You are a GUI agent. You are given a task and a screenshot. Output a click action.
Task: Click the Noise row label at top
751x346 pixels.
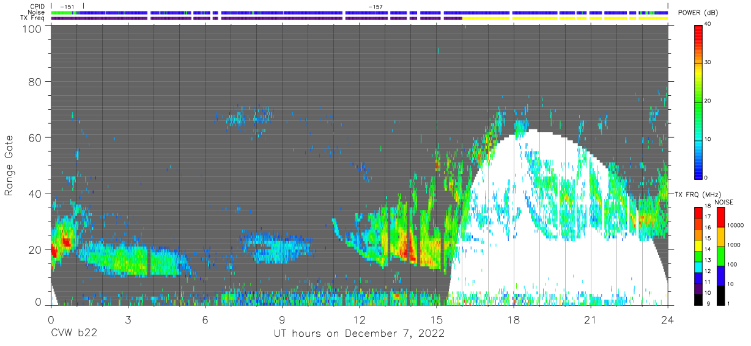tap(36, 12)
